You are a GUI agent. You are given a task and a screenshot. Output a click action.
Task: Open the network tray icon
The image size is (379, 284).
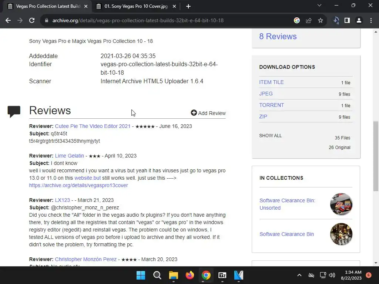(323, 275)
